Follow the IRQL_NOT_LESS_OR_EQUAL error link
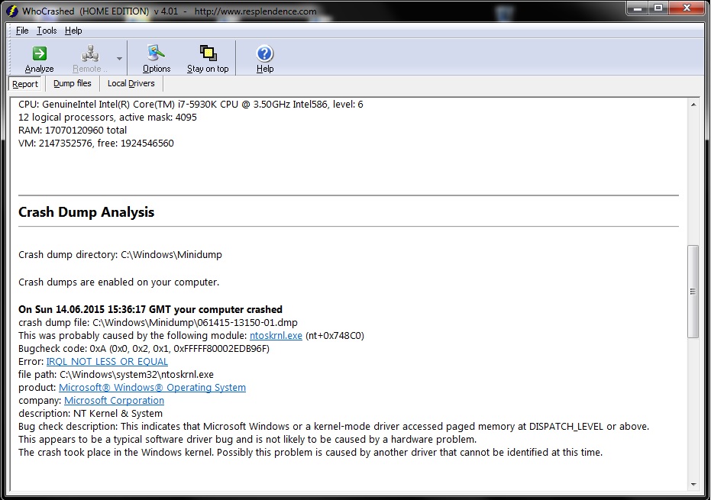 pos(107,361)
